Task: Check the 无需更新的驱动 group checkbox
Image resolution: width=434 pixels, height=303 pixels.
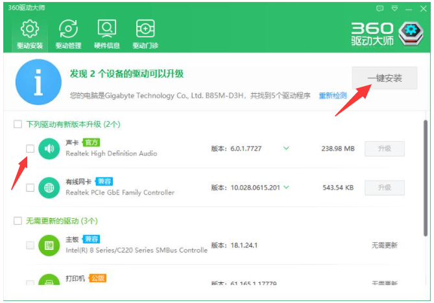Action: point(18,221)
